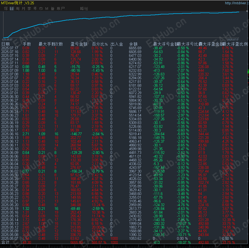
Task: Click the 手数 column header
Action: [x=27, y=44]
